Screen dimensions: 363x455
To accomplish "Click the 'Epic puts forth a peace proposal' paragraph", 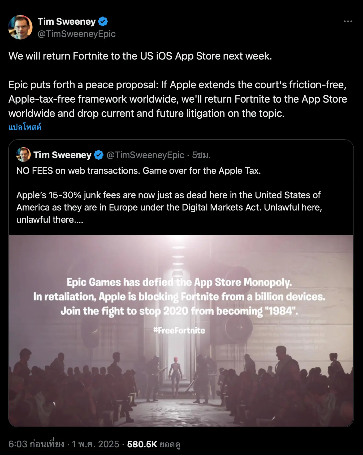I will [178, 99].
